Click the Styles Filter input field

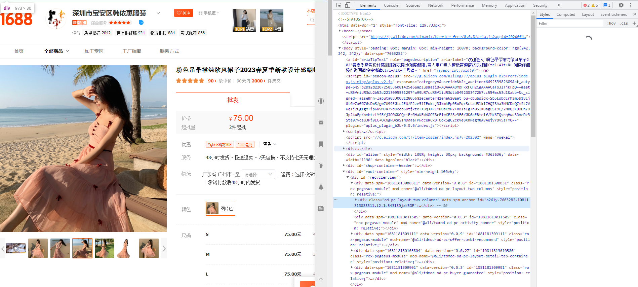570,23
